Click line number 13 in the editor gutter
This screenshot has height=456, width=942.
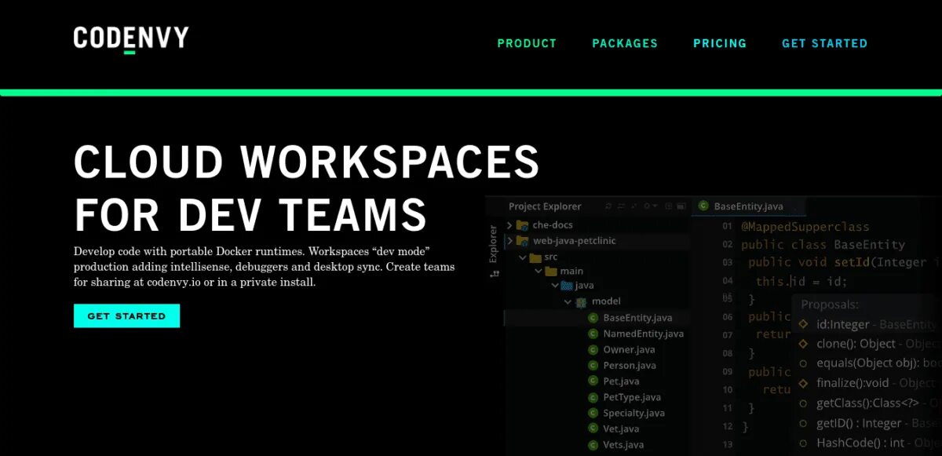(x=727, y=445)
